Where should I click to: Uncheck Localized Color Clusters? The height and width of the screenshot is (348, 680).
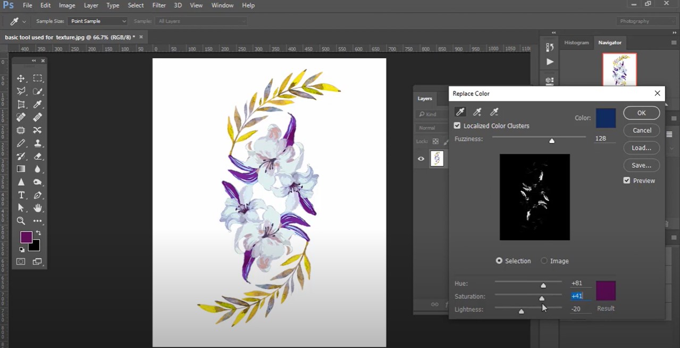(457, 126)
